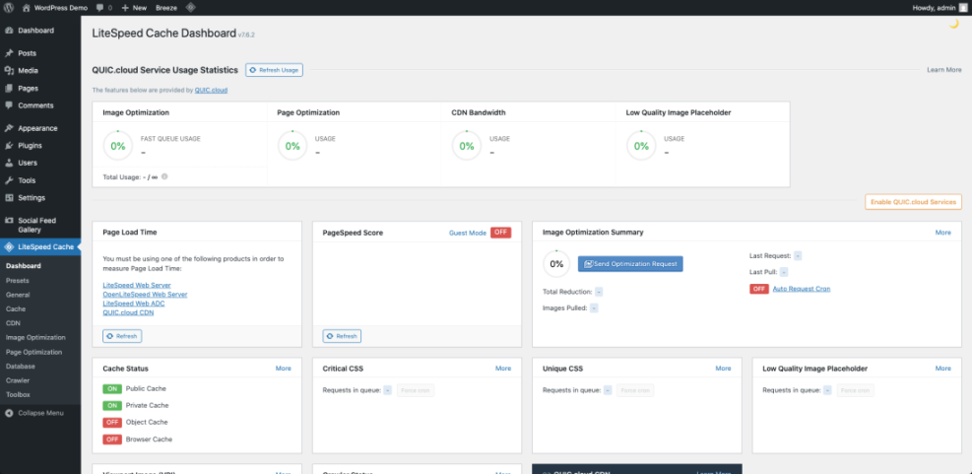Image resolution: width=972 pixels, height=474 pixels.
Task: Click the Users person icon
Action: pyautogui.click(x=9, y=164)
